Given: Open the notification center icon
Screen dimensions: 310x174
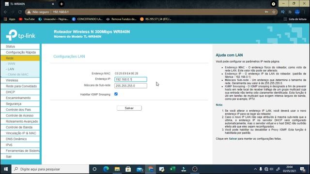Looking at the screenshot, I should pyautogui.click(x=302, y=169).
